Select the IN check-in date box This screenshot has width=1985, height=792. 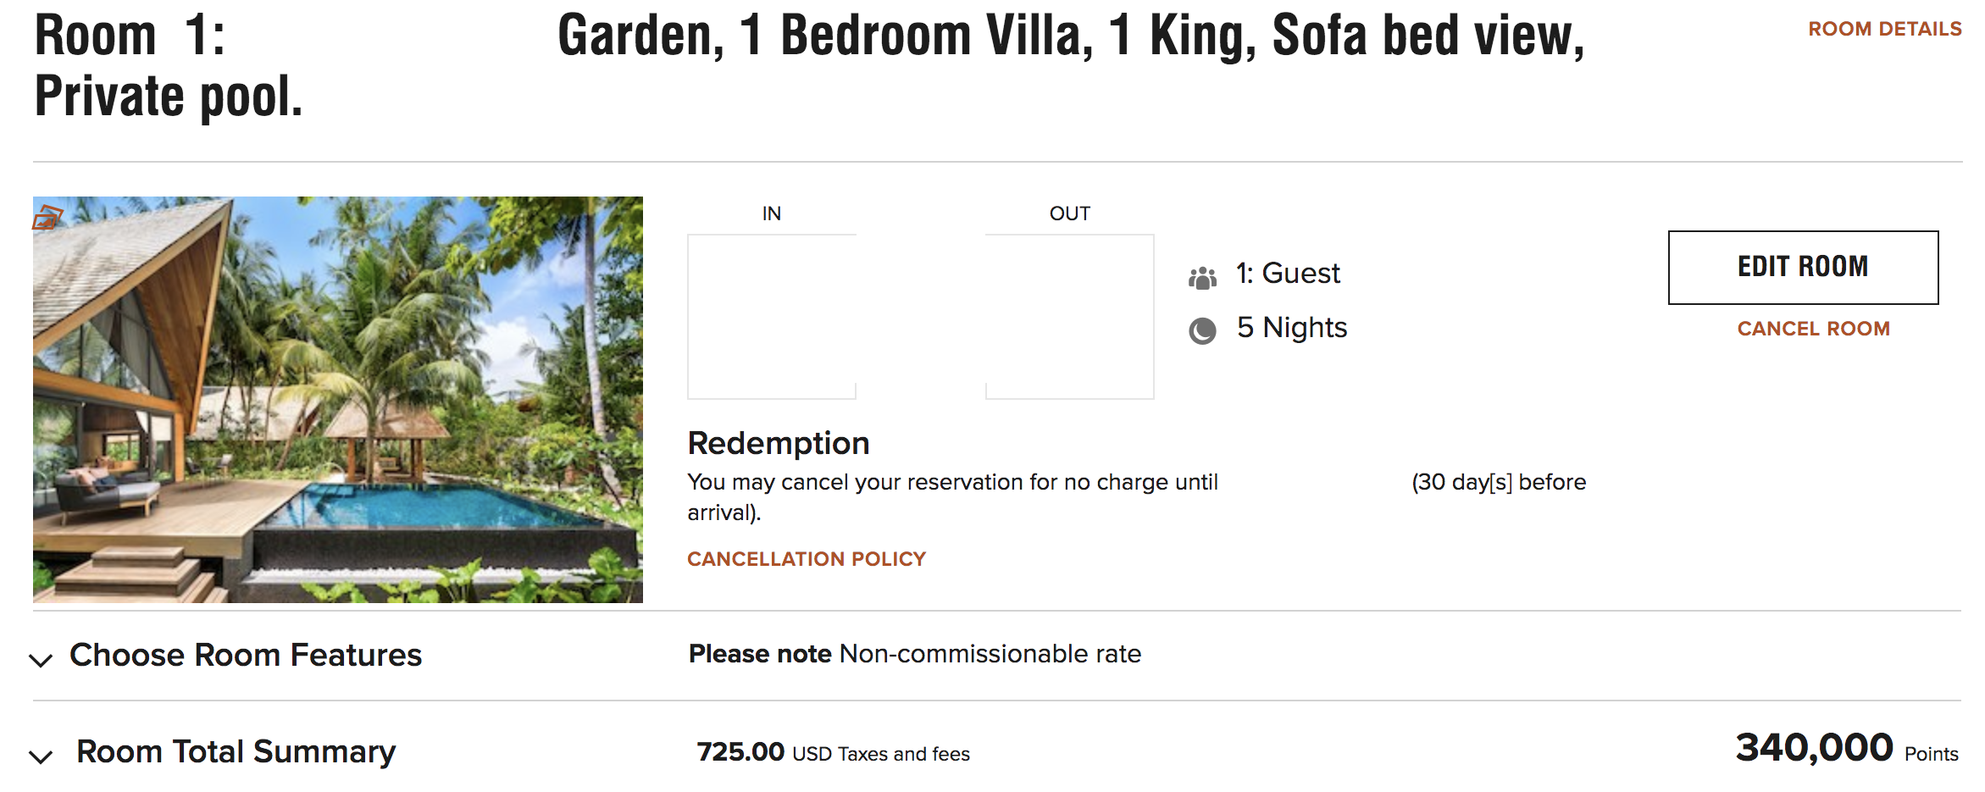click(771, 316)
